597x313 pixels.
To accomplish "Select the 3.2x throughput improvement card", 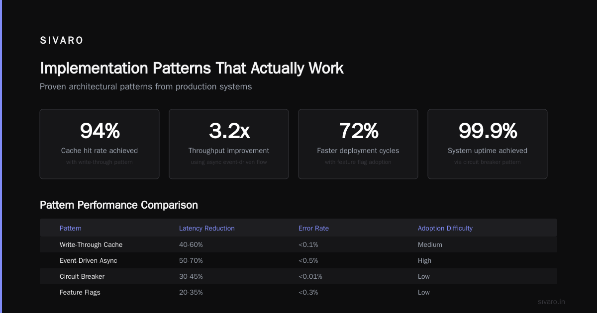I will pos(229,144).
